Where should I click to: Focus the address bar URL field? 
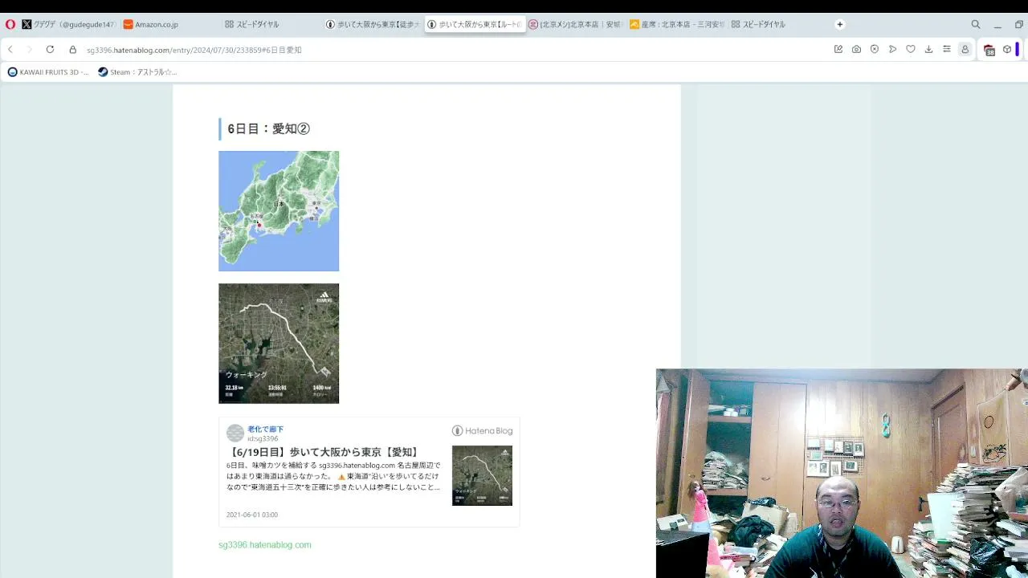[x=450, y=50]
